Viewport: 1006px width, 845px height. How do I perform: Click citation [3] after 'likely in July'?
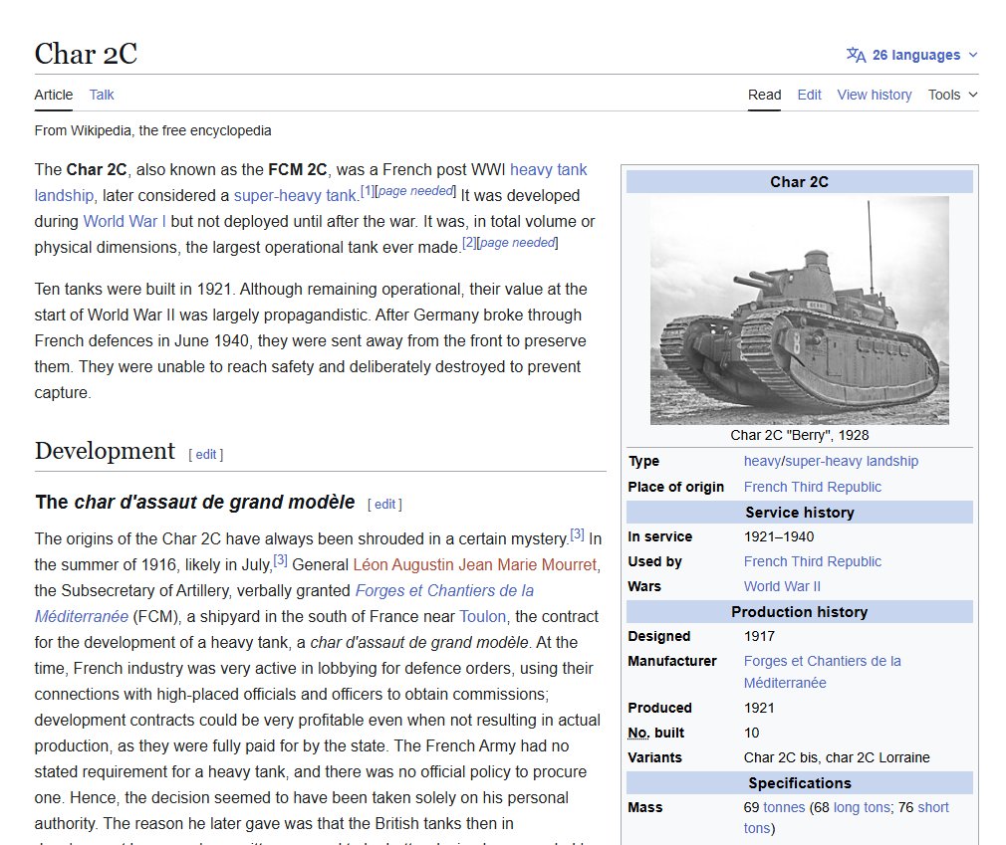(x=280, y=559)
